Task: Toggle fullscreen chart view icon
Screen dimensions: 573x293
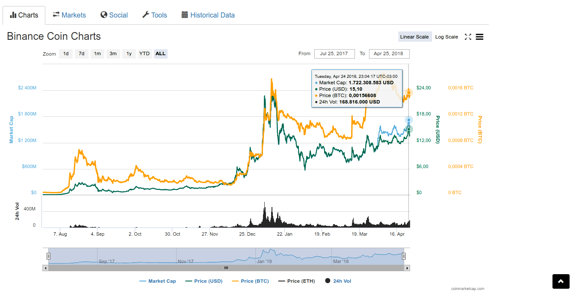Action: tap(468, 37)
